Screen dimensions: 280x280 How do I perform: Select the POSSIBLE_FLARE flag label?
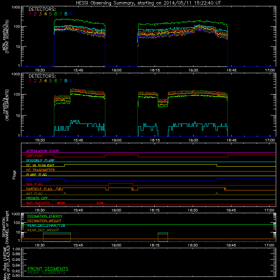[x=40, y=161]
